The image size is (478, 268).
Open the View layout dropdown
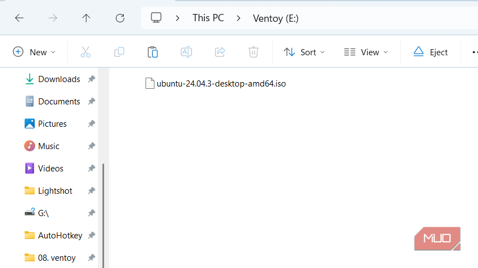coord(366,52)
